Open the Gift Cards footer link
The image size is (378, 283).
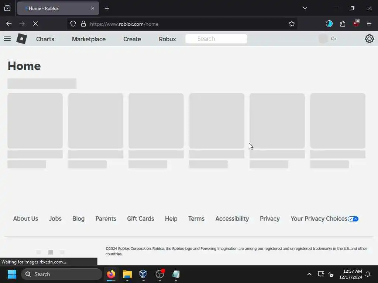(141, 219)
